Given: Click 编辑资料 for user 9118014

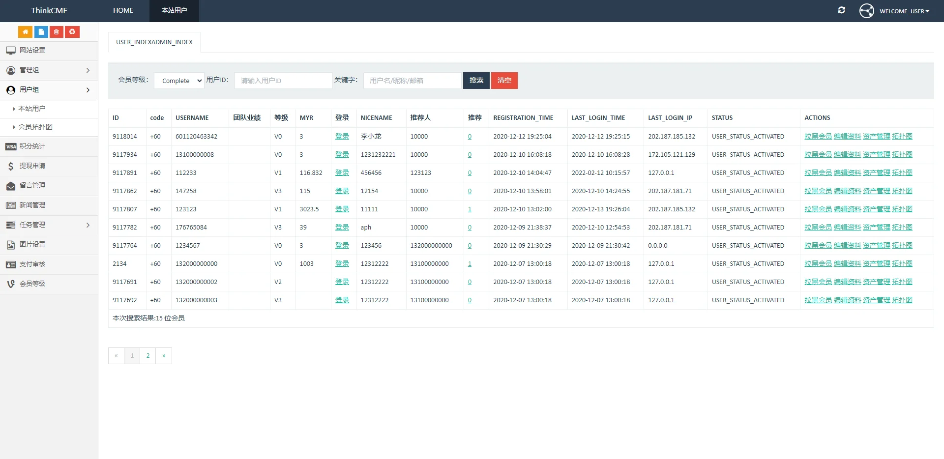Looking at the screenshot, I should coord(847,137).
